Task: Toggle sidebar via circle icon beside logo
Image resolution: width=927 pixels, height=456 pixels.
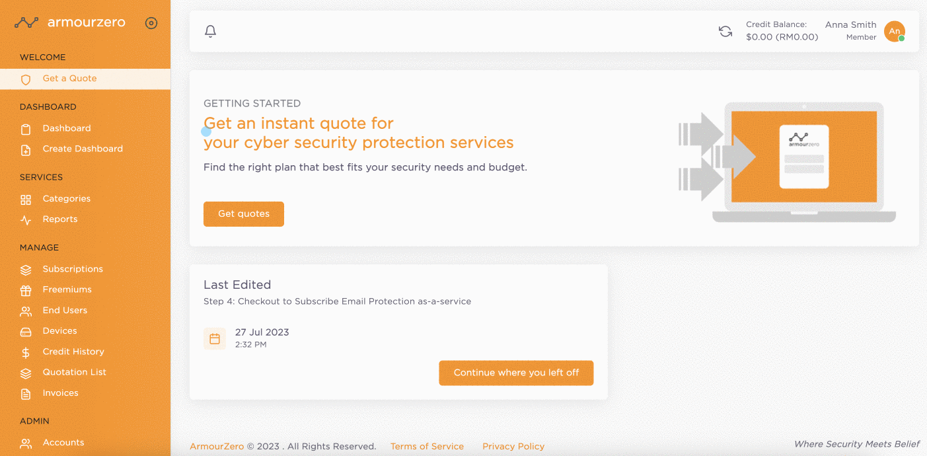Action: tap(151, 23)
